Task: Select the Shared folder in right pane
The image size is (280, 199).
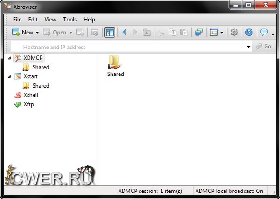Action: [115, 66]
